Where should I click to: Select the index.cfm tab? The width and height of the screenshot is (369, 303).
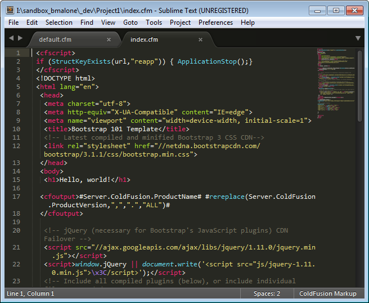(x=144, y=39)
